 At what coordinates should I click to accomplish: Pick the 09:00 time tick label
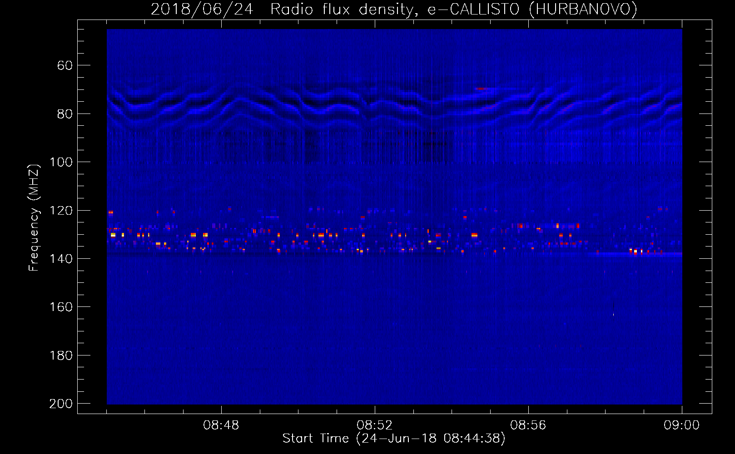tap(682, 425)
